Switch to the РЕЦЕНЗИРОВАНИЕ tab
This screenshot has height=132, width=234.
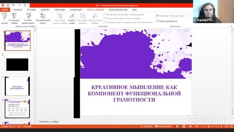tap(118, 10)
